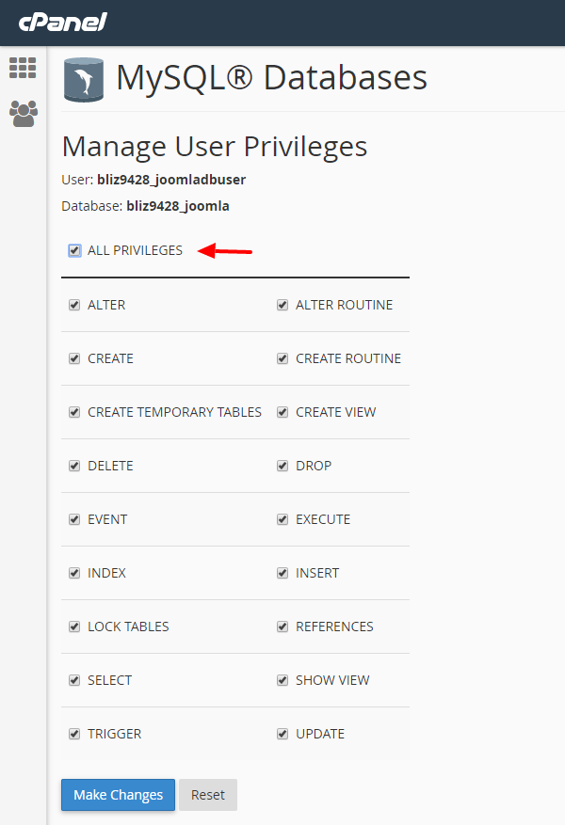The height and width of the screenshot is (825, 565).
Task: Uncheck the CREATE privilege checkbox
Action: [x=74, y=358]
